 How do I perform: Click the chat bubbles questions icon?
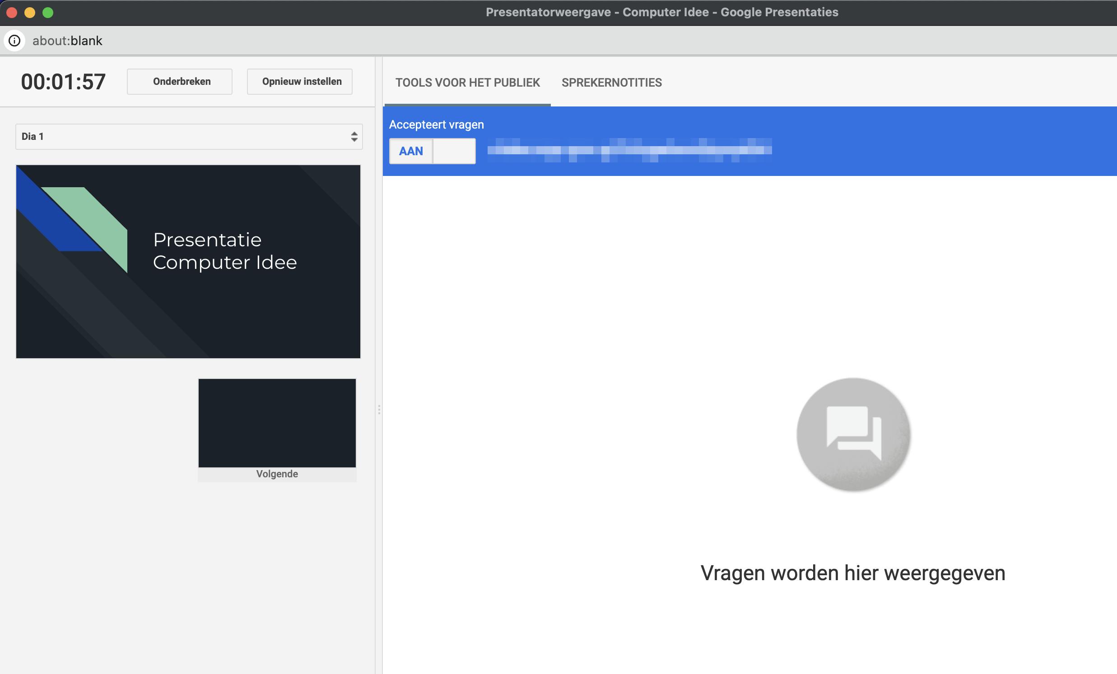(x=853, y=434)
